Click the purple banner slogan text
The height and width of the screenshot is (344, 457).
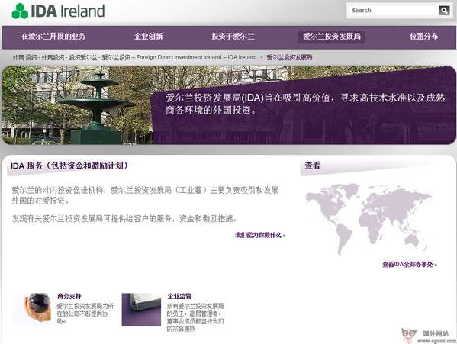click(305, 104)
